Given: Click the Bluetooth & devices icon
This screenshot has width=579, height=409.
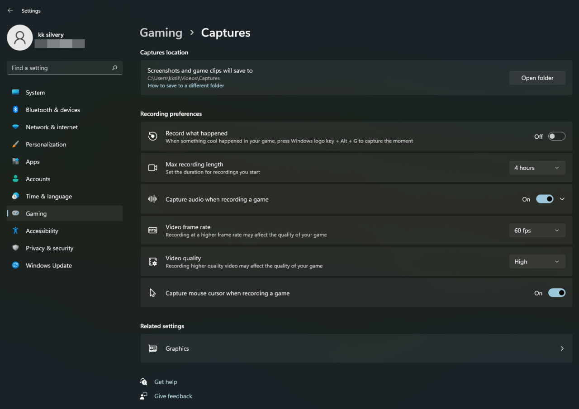Looking at the screenshot, I should [15, 110].
